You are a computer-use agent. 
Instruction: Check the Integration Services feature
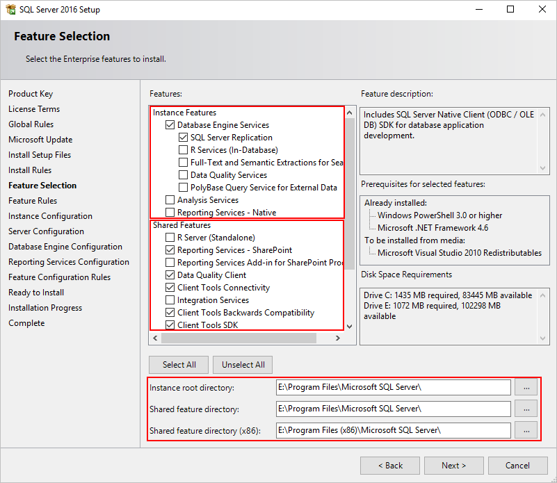point(170,300)
